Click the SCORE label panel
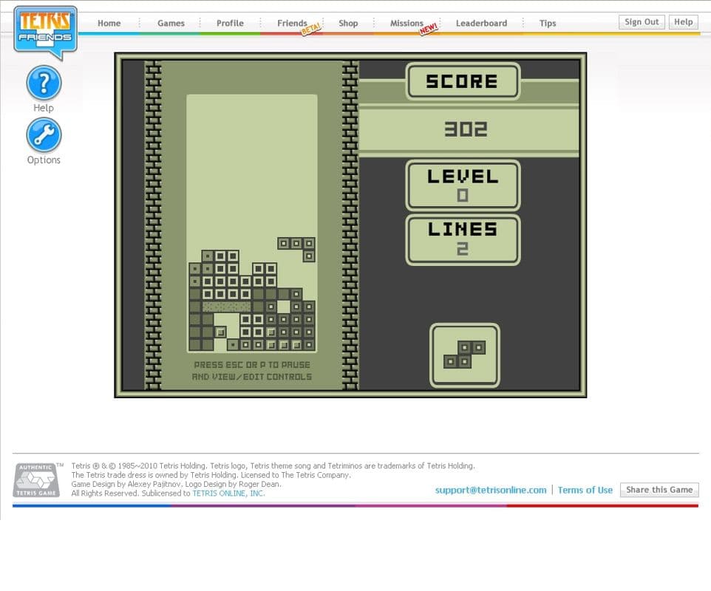 tap(463, 81)
